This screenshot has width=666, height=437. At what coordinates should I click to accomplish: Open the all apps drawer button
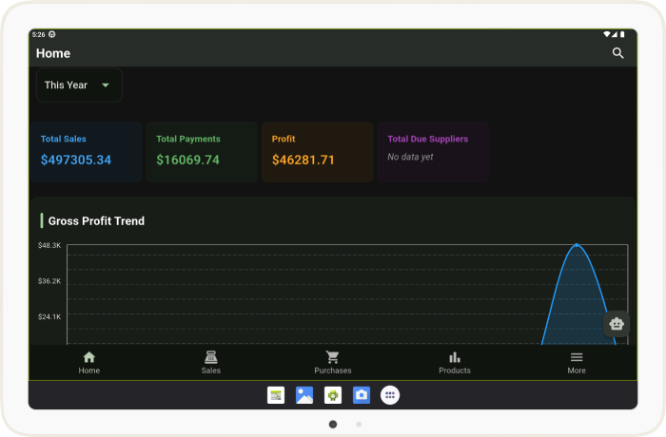(x=390, y=395)
